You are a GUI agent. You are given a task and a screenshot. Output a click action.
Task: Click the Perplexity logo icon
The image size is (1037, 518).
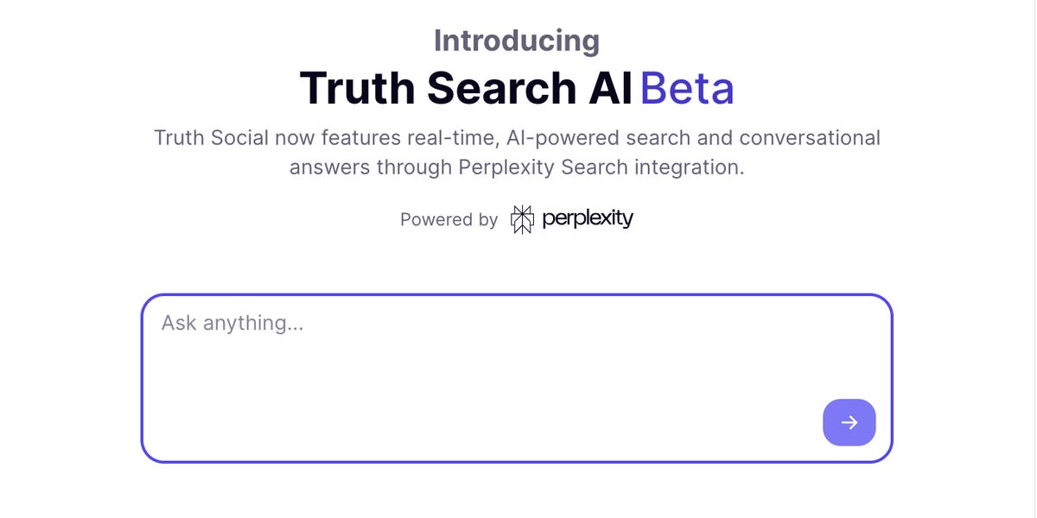[x=522, y=219]
